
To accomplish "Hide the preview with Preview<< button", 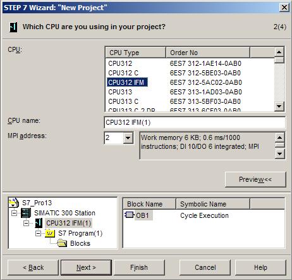I will pyautogui.click(x=255, y=179).
